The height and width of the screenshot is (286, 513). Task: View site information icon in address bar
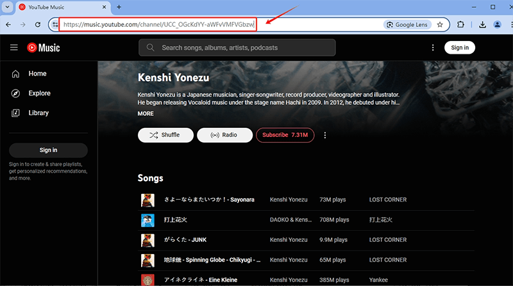tap(55, 24)
